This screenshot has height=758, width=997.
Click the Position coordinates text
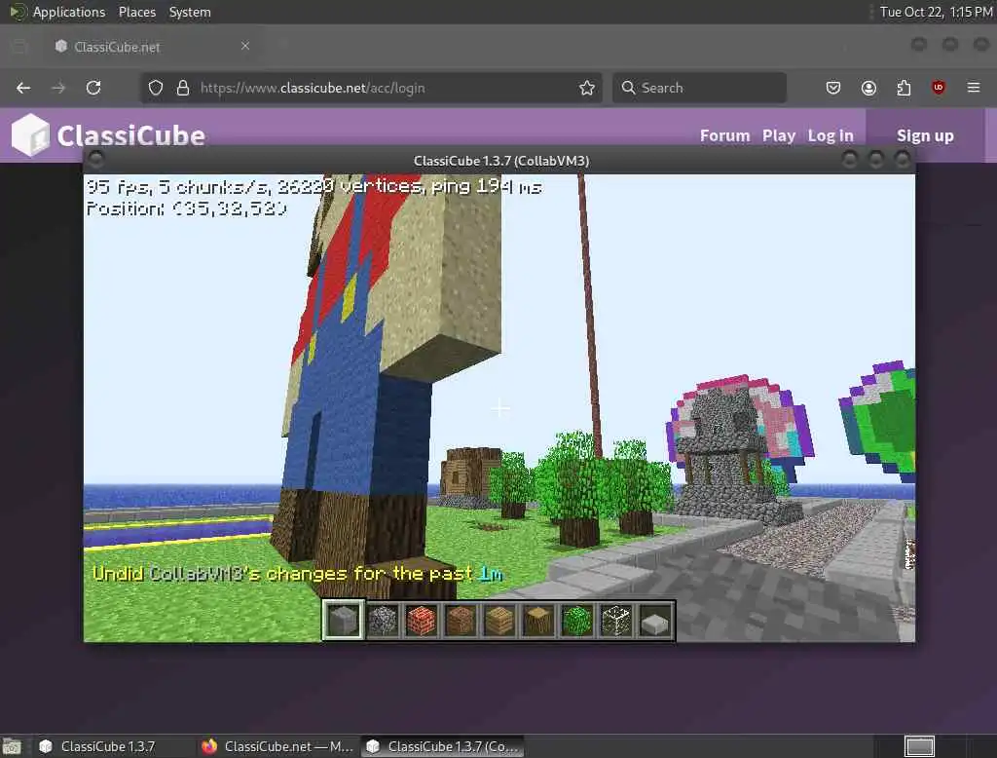[187, 208]
